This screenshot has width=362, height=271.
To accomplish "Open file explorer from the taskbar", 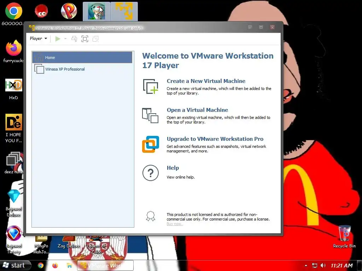I will [69, 265].
